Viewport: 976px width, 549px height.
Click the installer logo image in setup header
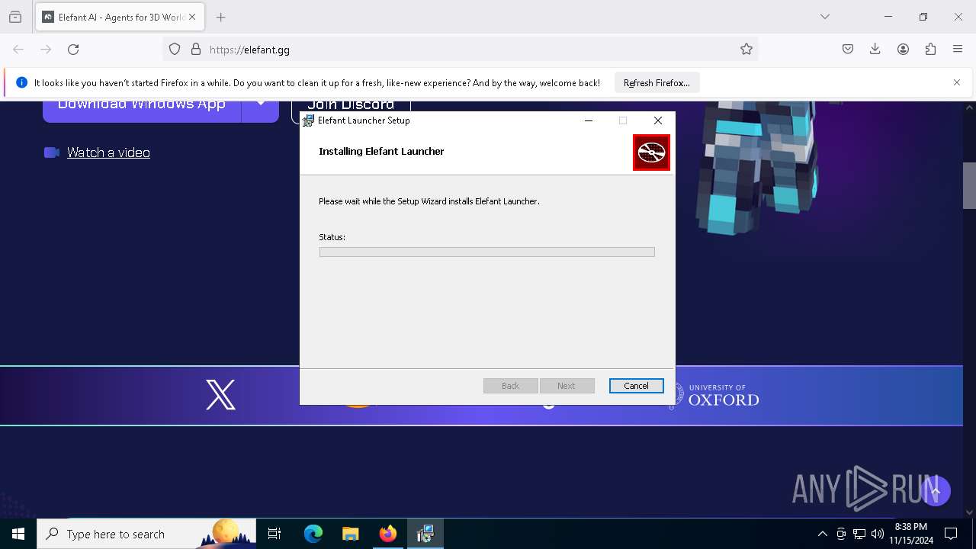(x=651, y=152)
